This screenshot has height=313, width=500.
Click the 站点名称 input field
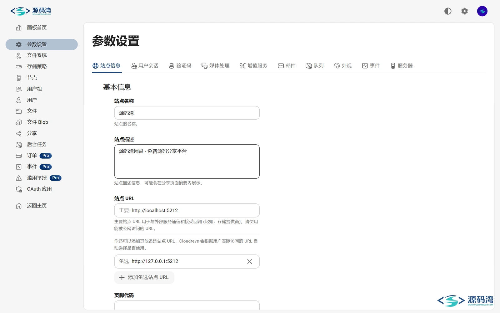tap(187, 113)
